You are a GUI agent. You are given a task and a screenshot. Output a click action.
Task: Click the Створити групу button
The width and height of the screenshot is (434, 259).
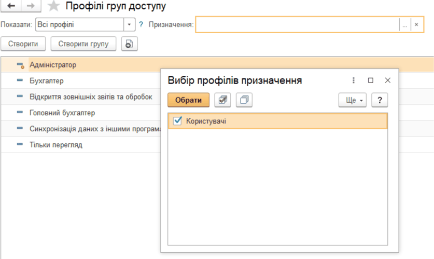(x=83, y=44)
